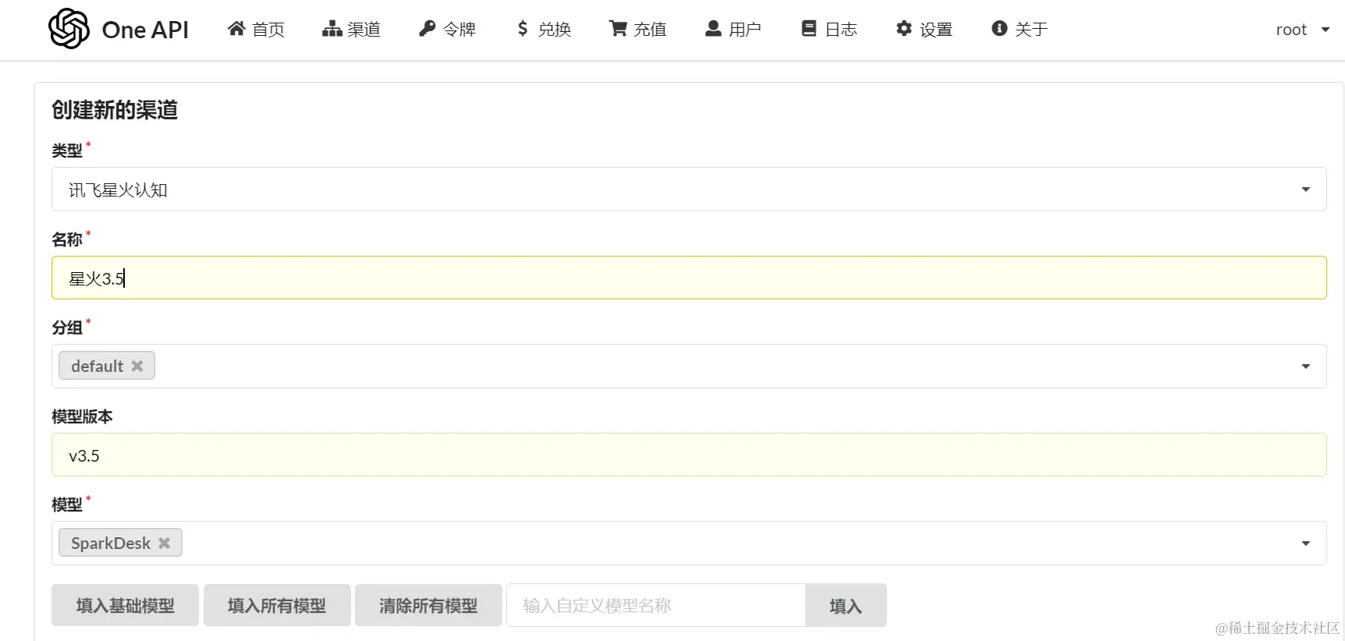
Task: Open the 兑换 menu item
Action: click(x=544, y=29)
